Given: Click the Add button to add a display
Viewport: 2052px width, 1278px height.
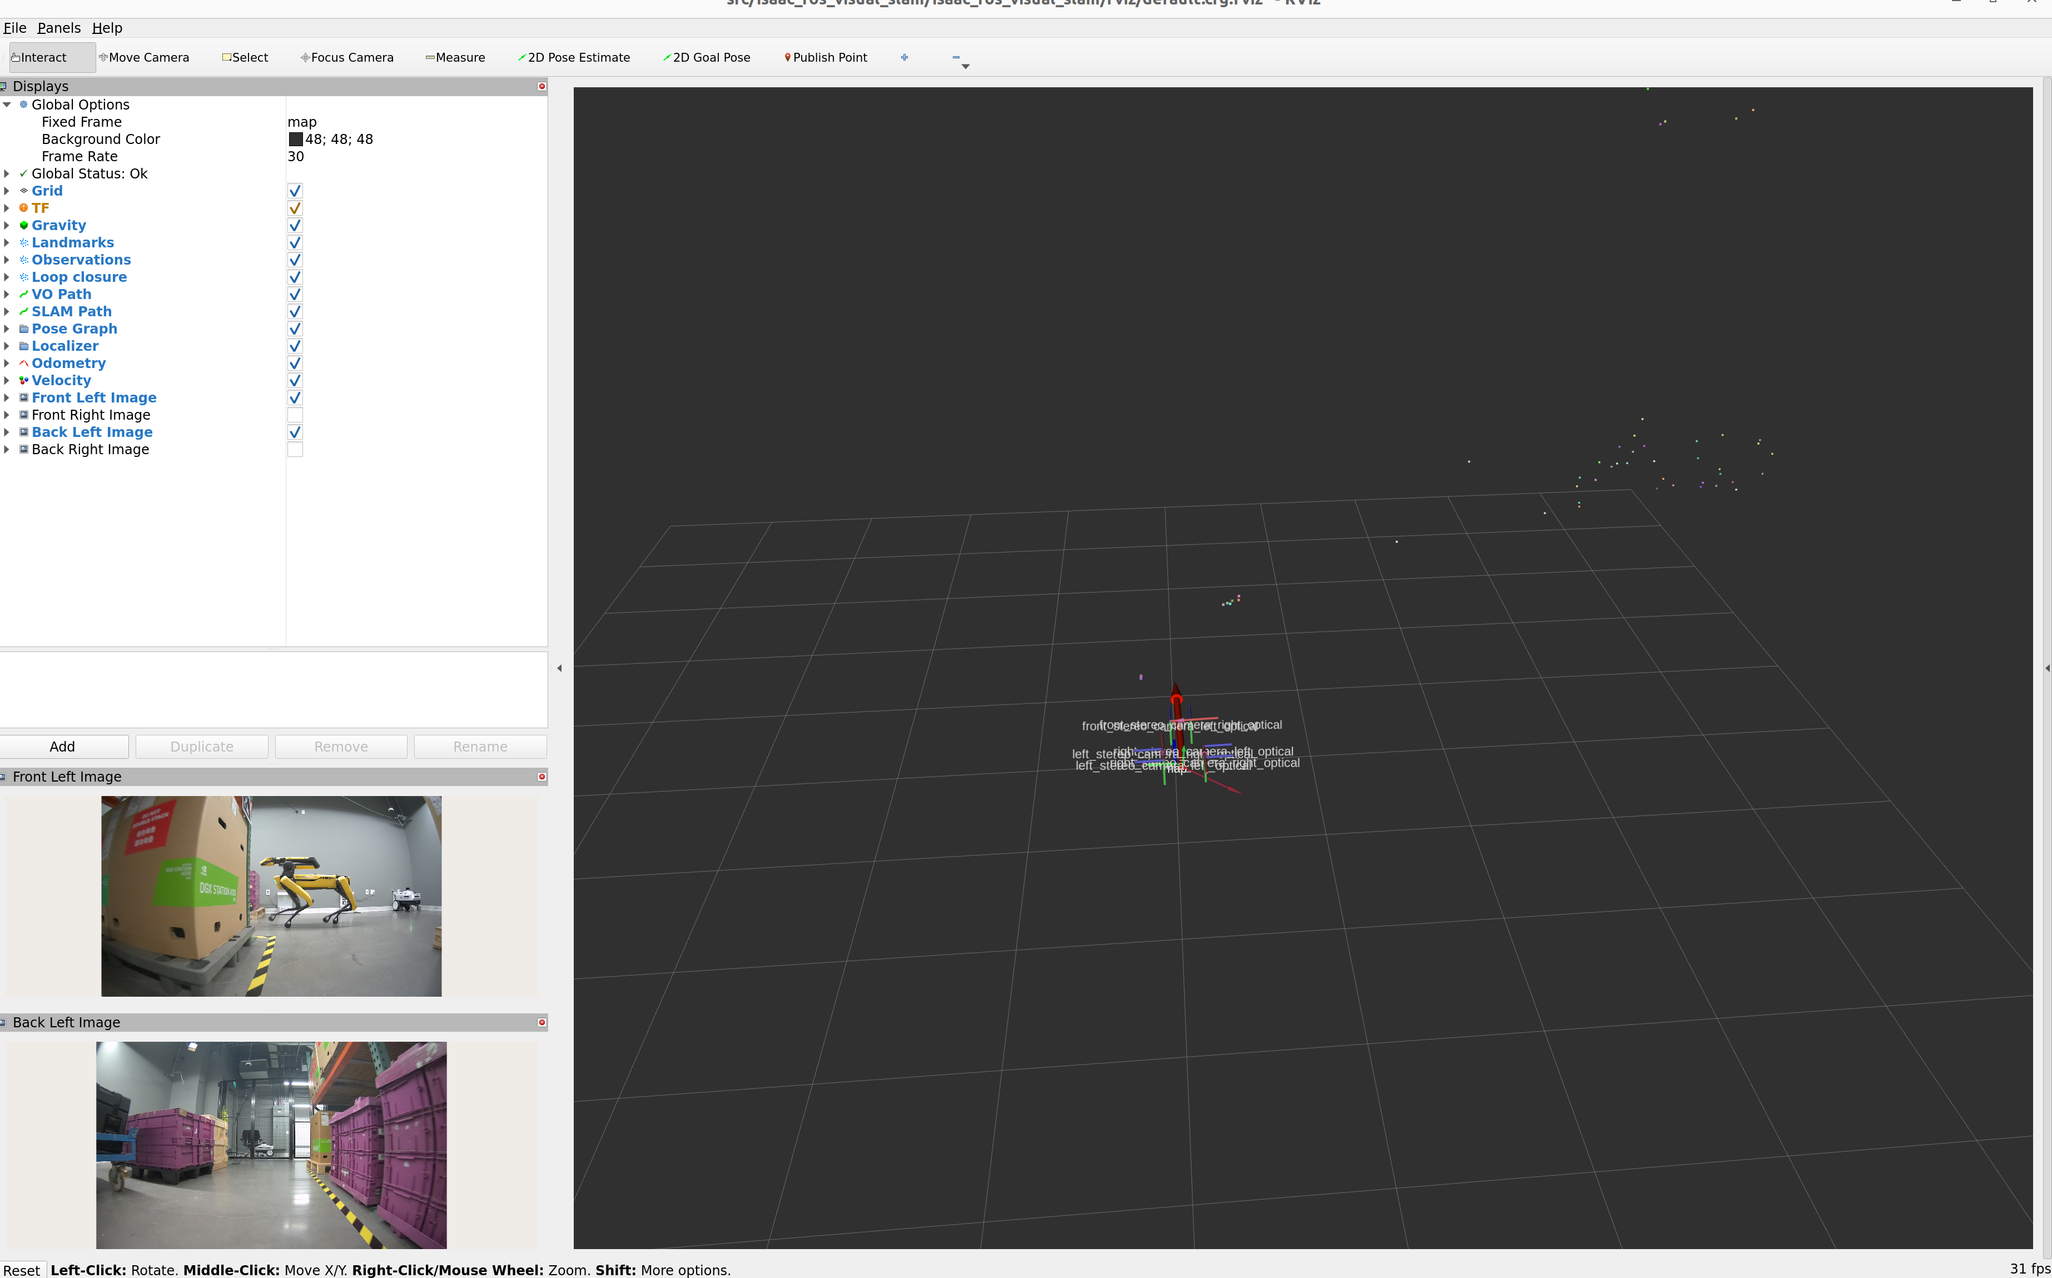Looking at the screenshot, I should [62, 747].
